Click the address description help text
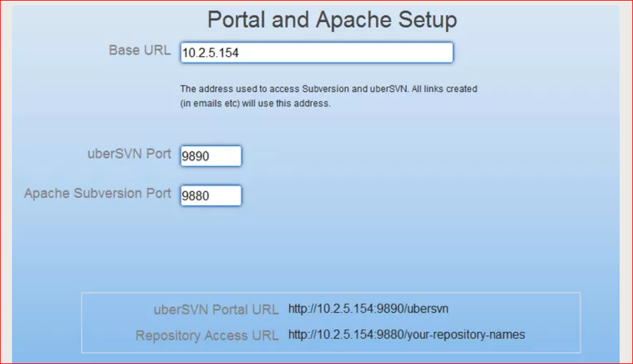The image size is (633, 364). tap(329, 96)
